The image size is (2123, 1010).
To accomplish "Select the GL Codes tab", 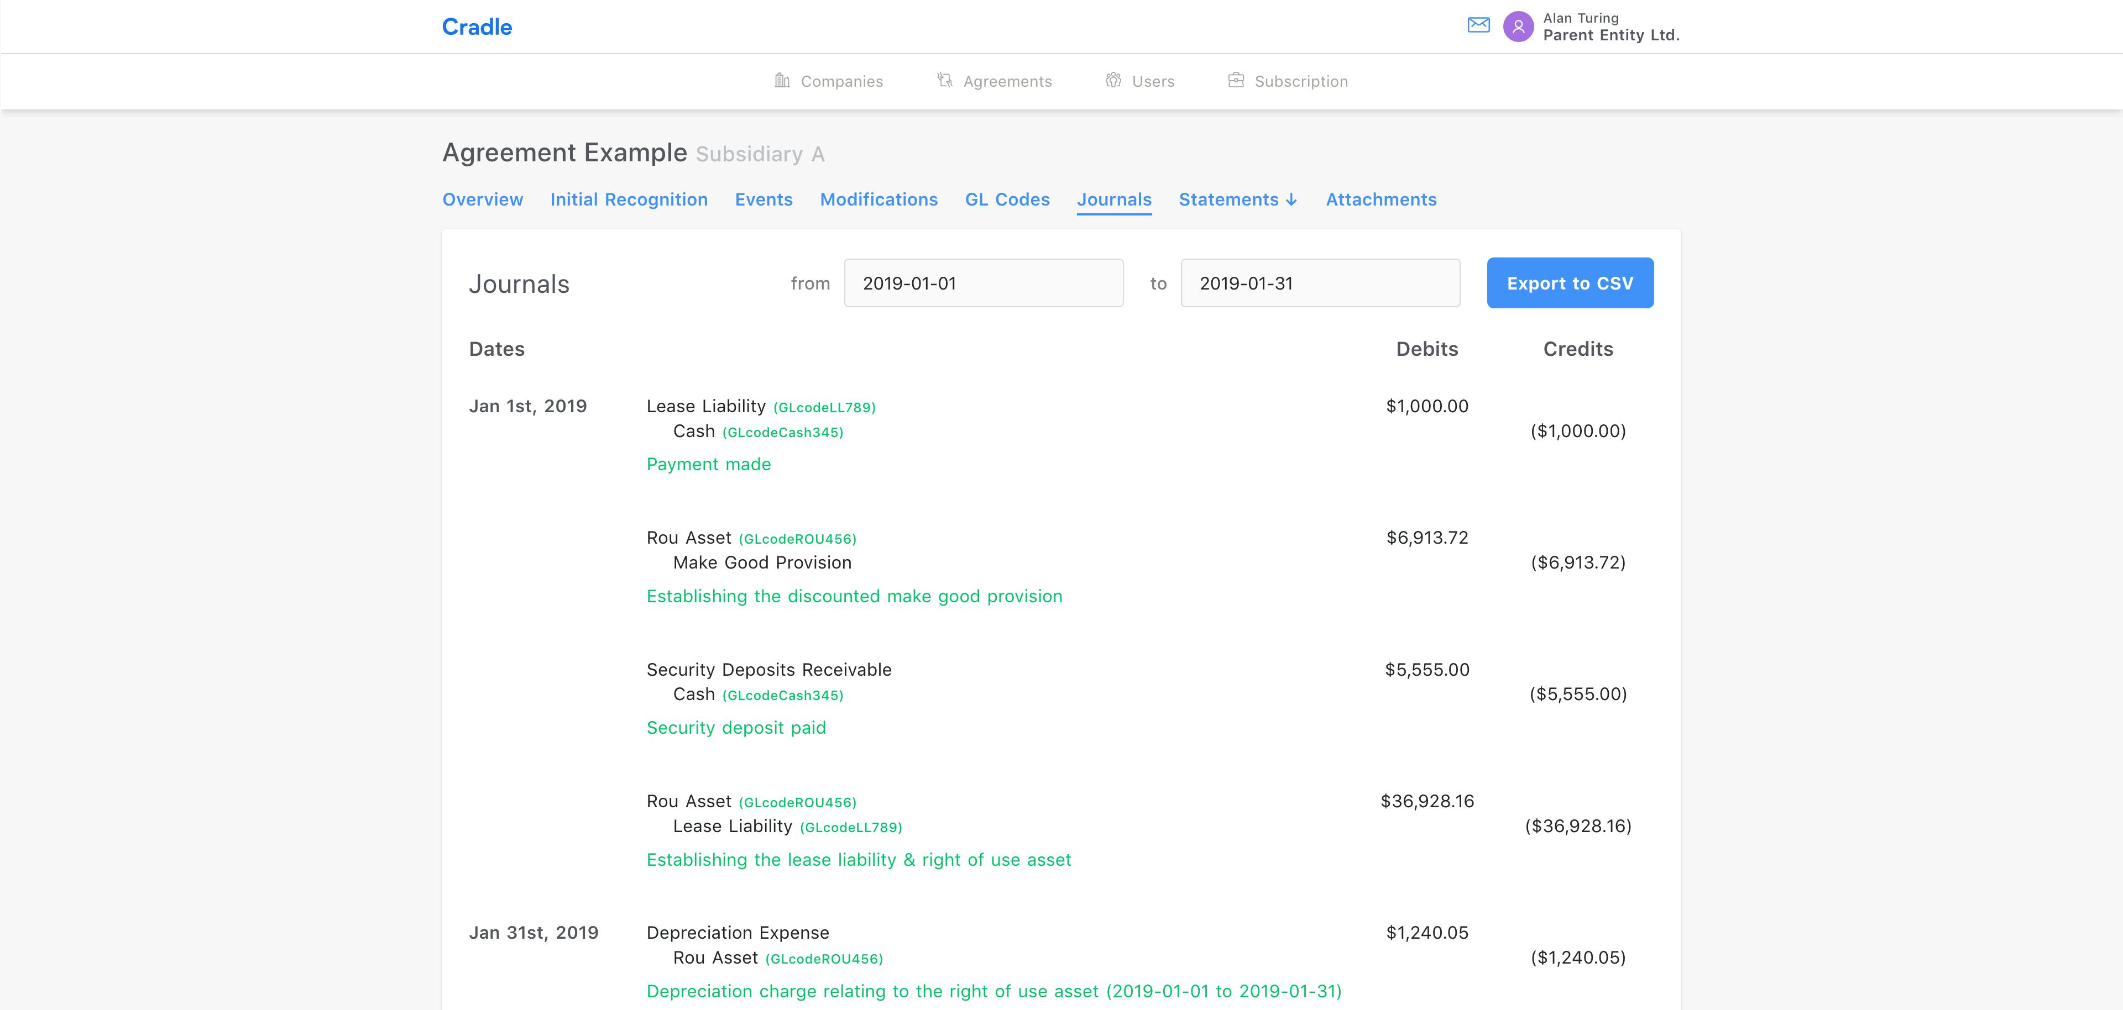I will (1007, 199).
